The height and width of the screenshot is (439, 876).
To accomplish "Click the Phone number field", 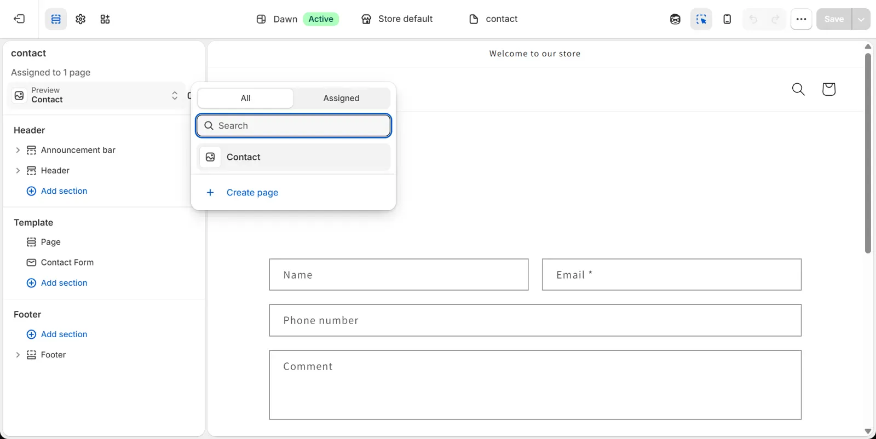I will [x=535, y=320].
